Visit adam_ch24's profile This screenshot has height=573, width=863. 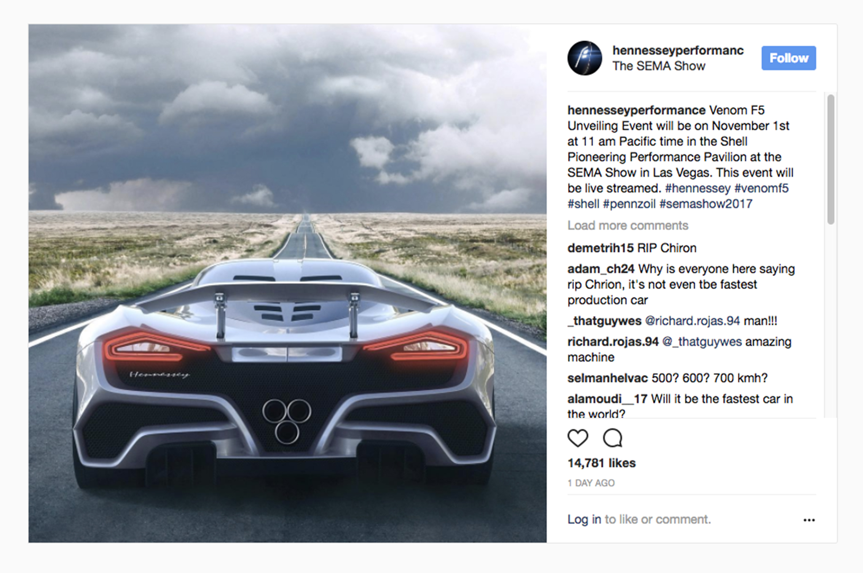(601, 269)
